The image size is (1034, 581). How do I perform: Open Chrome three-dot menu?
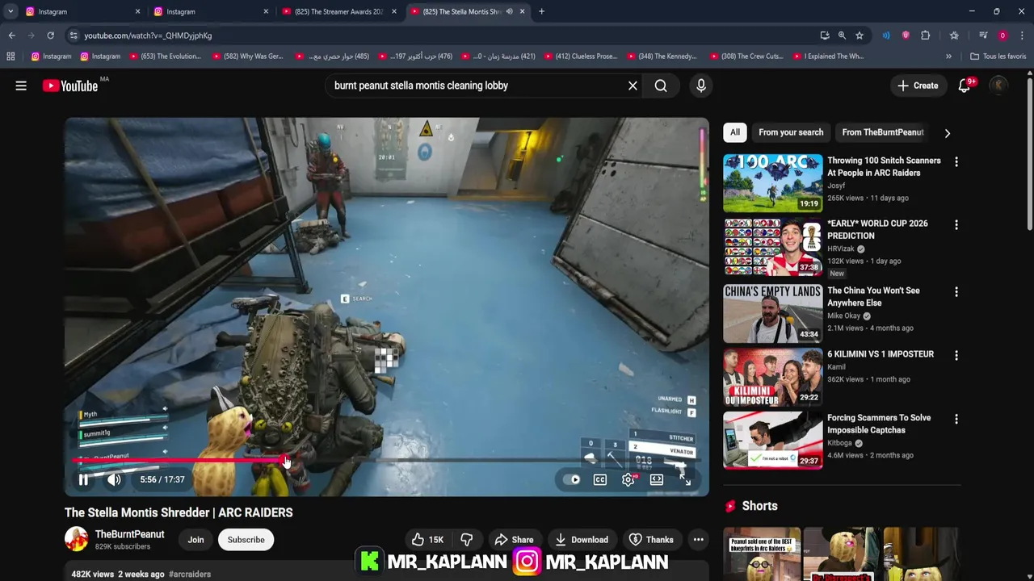(1023, 36)
